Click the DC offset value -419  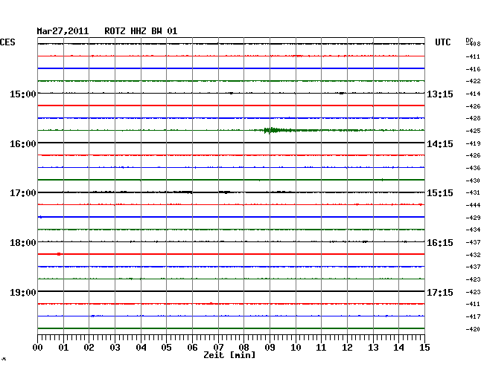pos(473,143)
